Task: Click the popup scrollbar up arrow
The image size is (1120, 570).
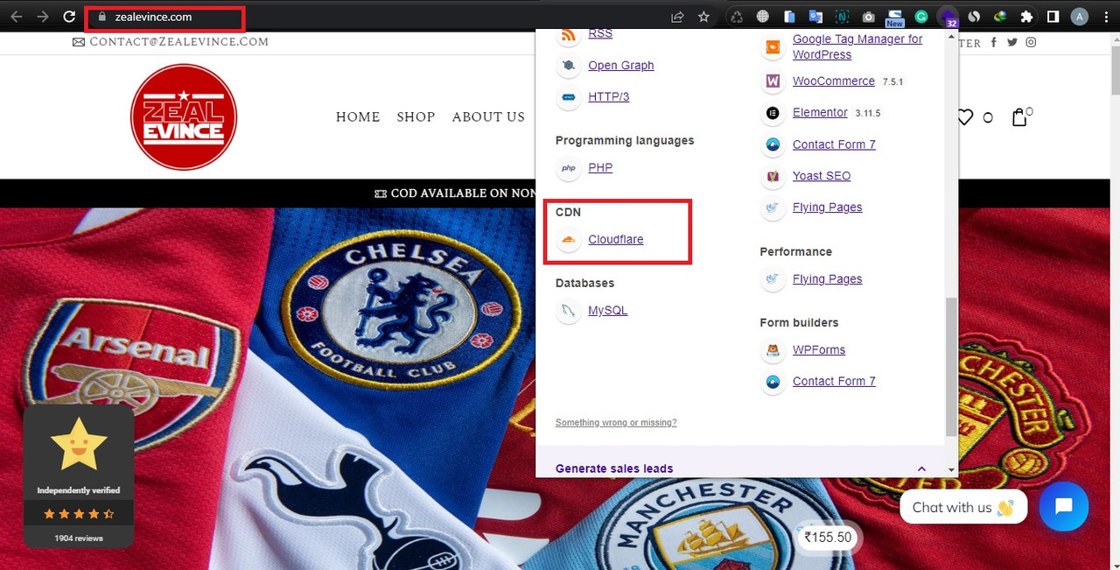Action: (952, 35)
